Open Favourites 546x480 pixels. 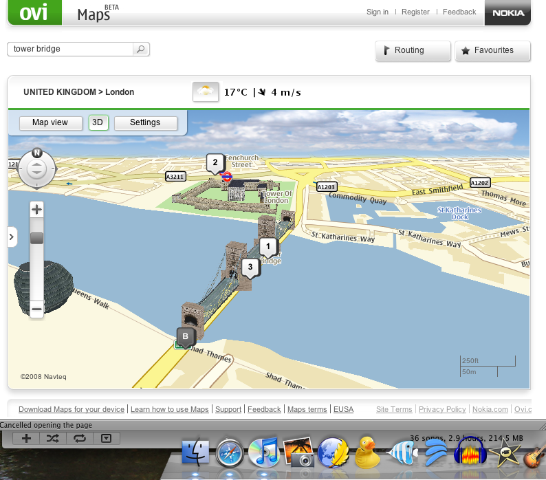[492, 50]
